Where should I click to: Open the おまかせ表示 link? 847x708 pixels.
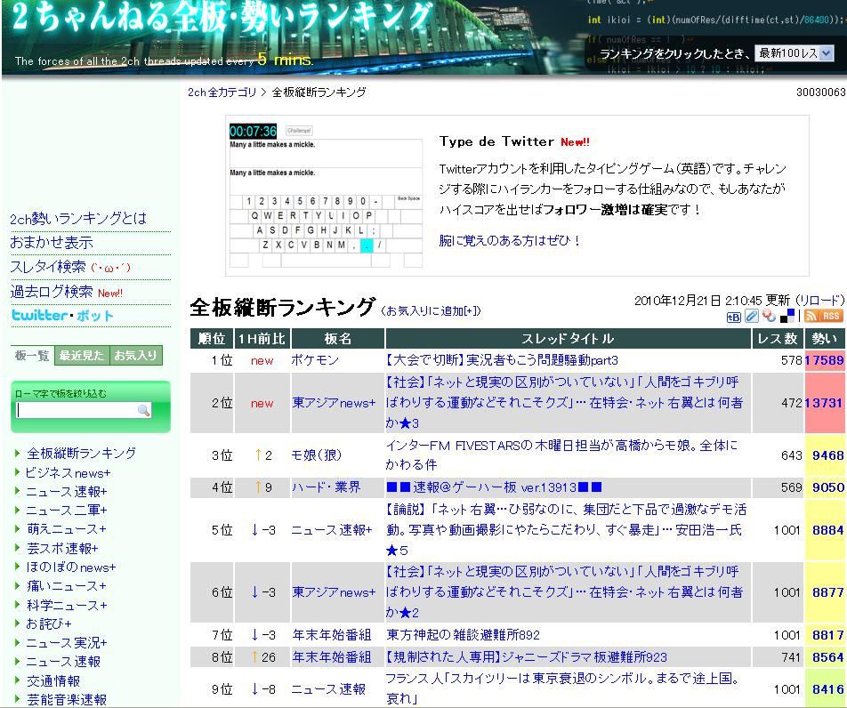(52, 243)
